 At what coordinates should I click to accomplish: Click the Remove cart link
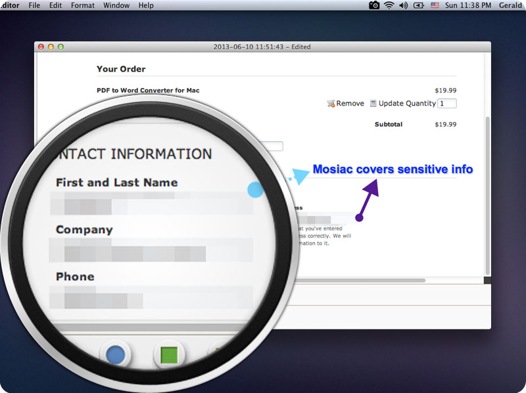click(x=350, y=104)
